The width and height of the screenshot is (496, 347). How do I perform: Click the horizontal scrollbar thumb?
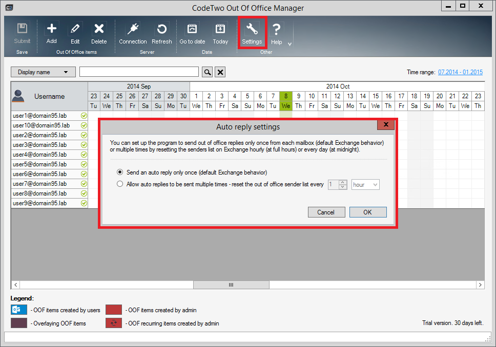point(231,285)
